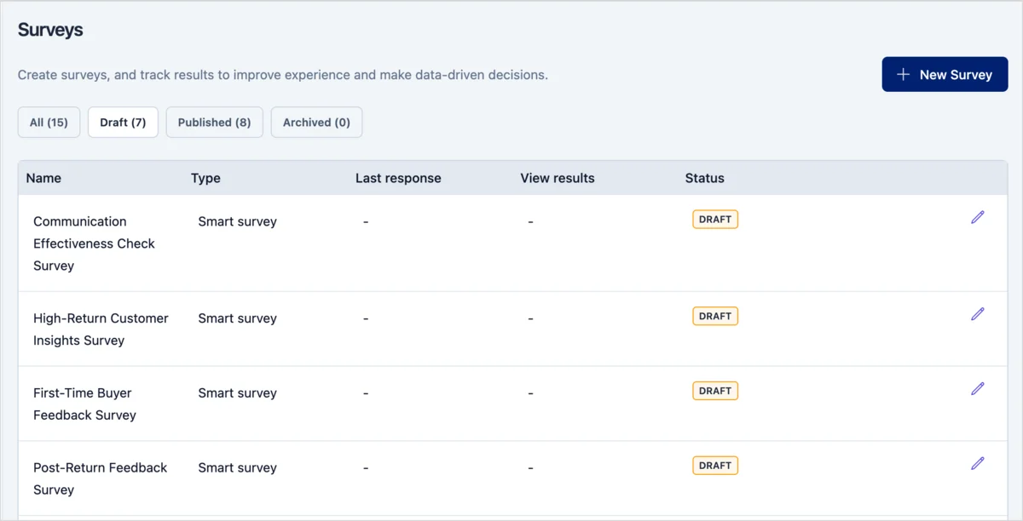Click the Surveys page heading
Viewport: 1023px width, 521px height.
click(x=50, y=30)
